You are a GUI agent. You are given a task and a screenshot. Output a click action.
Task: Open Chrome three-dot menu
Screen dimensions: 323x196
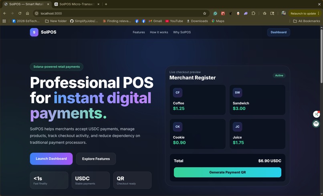pyautogui.click(x=319, y=13)
